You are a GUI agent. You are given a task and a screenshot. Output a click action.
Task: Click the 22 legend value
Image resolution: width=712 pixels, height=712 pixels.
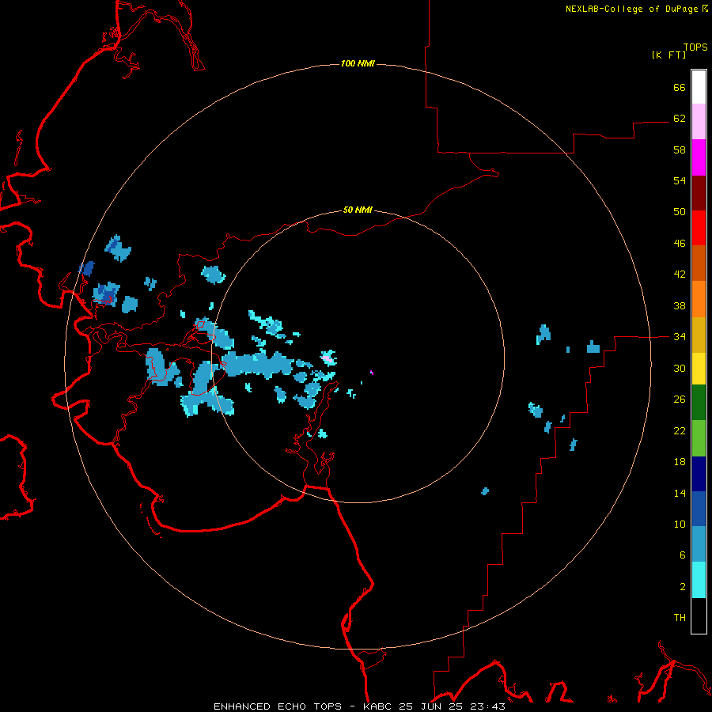pos(680,431)
